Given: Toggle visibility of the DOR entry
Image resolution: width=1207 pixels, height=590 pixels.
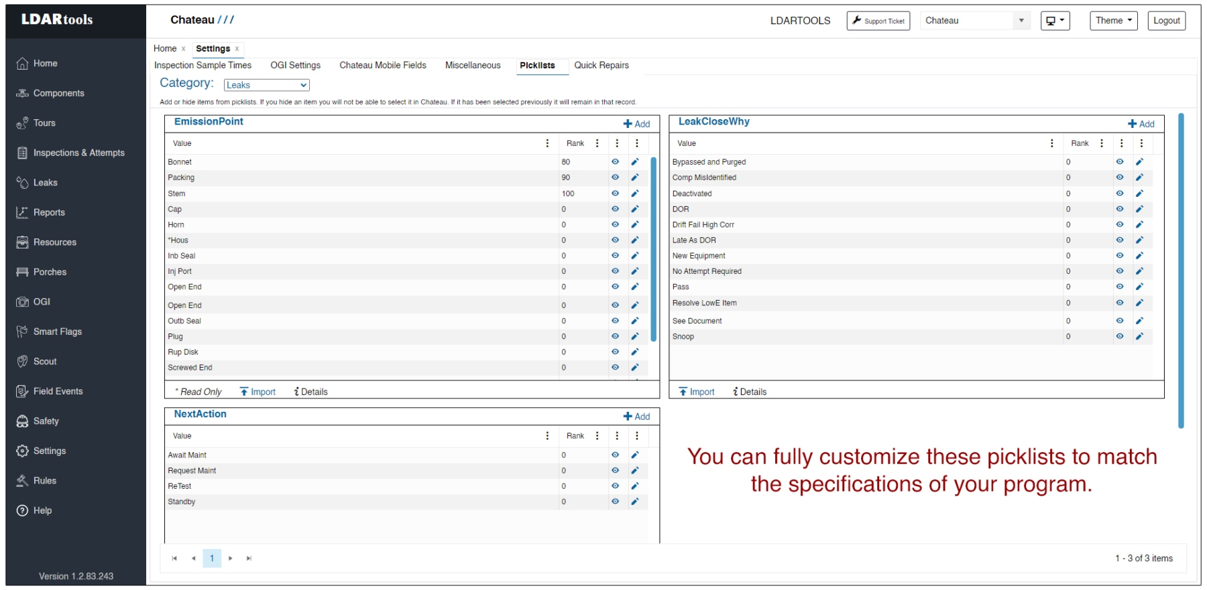Looking at the screenshot, I should click(1119, 209).
